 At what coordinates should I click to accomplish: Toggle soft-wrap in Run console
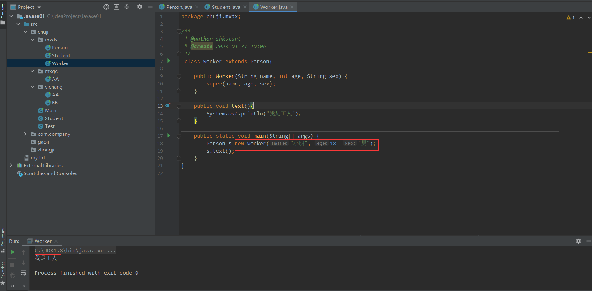click(24, 273)
